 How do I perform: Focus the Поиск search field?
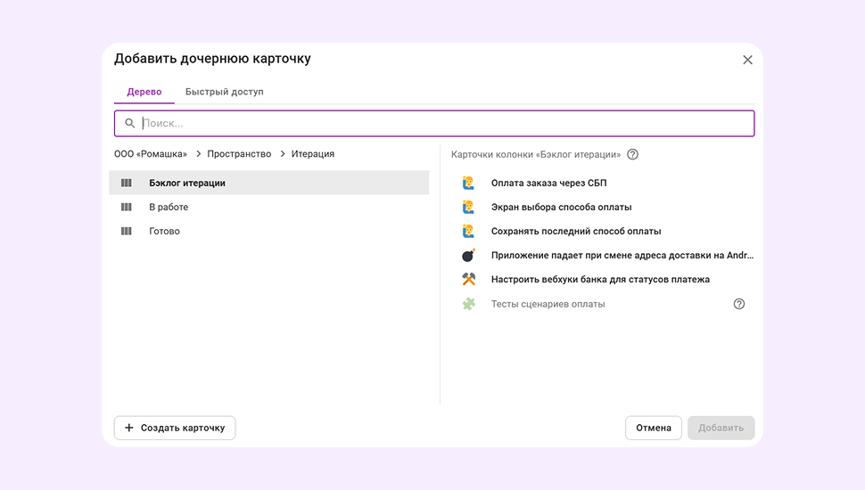[x=434, y=124]
